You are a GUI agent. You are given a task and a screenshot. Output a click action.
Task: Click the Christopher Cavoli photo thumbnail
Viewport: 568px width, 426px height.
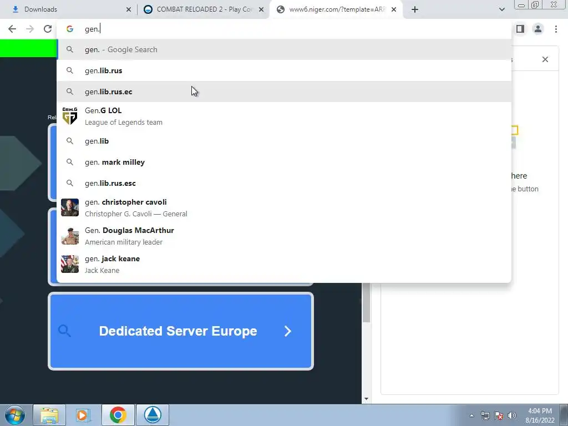pyautogui.click(x=69, y=207)
